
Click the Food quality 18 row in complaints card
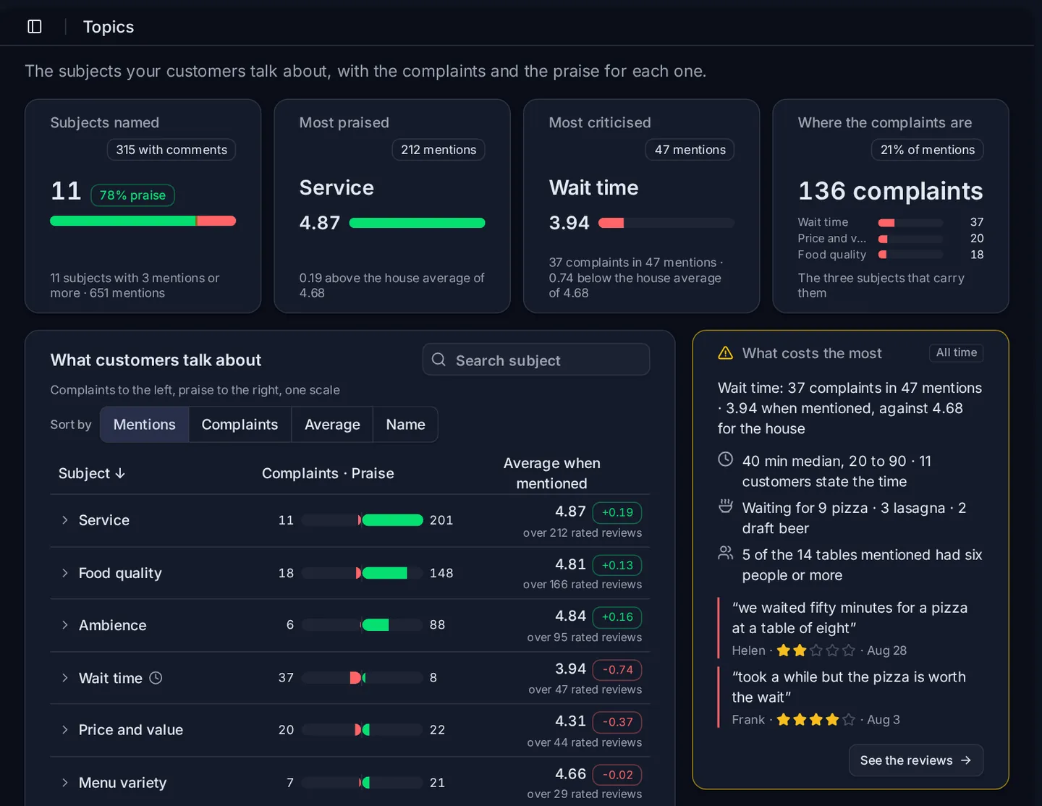pos(891,255)
